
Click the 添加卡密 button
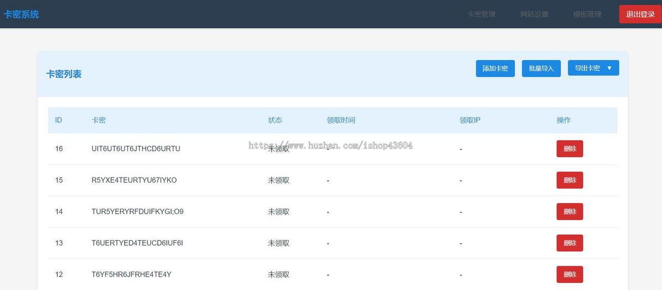[495, 68]
